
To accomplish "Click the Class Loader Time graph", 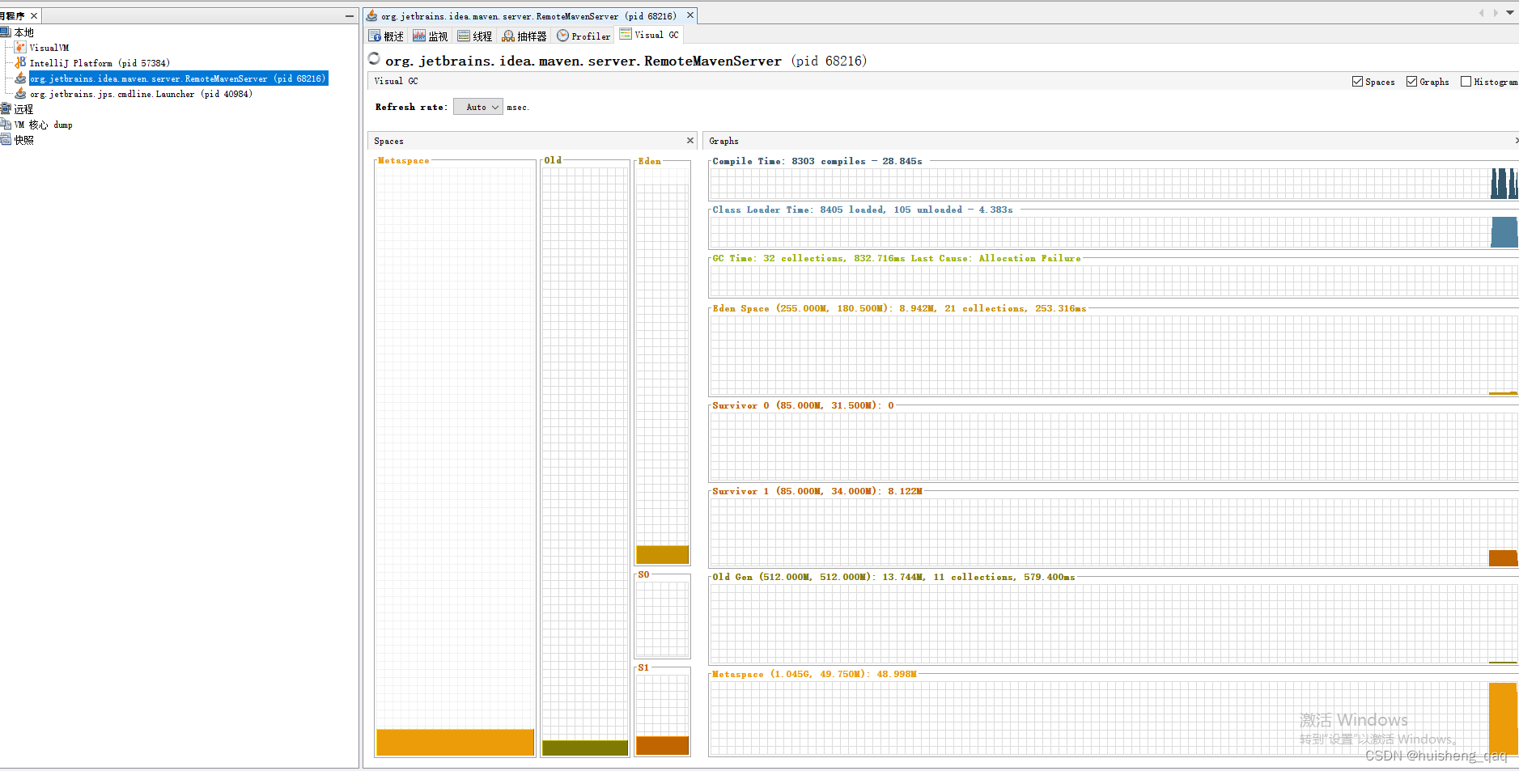I will (x=1114, y=231).
